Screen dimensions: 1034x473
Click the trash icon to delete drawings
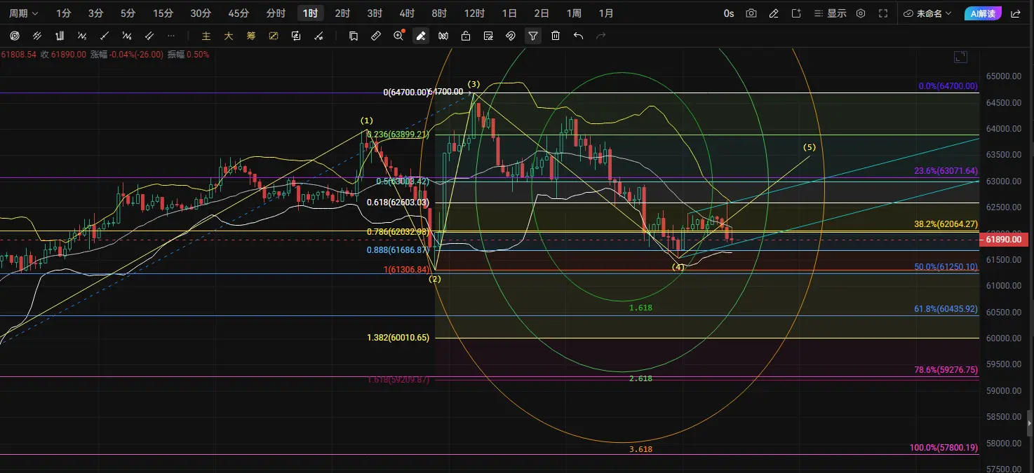pos(556,36)
